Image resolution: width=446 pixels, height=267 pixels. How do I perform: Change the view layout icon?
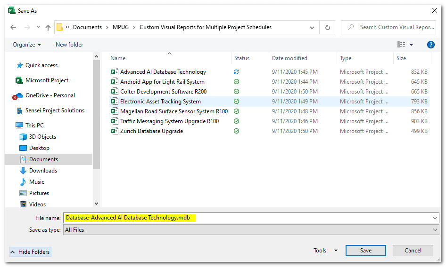coord(401,45)
